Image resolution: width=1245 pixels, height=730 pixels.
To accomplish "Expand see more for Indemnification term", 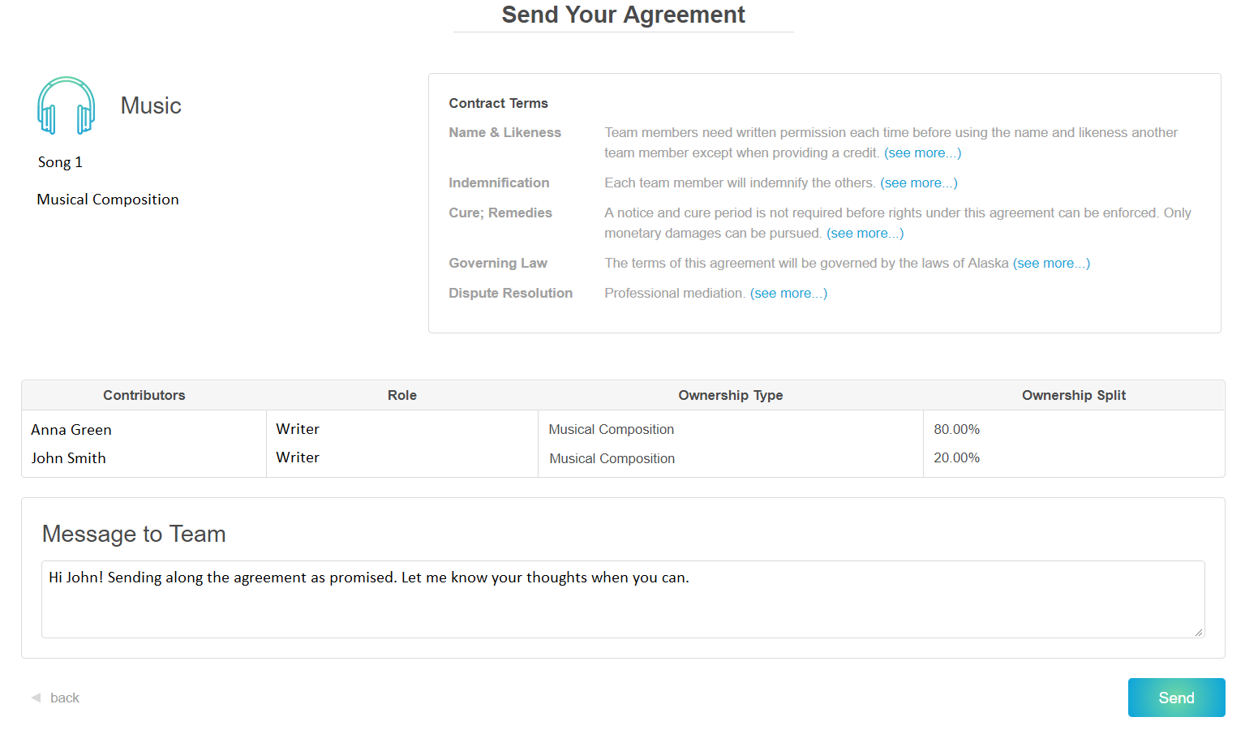I will [x=918, y=182].
